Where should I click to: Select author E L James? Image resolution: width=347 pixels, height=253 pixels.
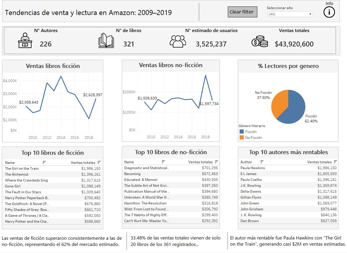[x=248, y=174]
